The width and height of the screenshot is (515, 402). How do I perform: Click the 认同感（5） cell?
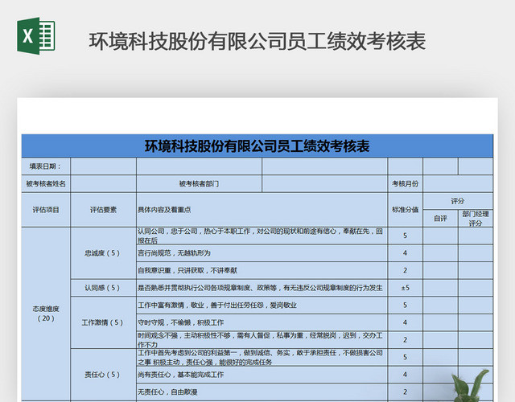104,288
